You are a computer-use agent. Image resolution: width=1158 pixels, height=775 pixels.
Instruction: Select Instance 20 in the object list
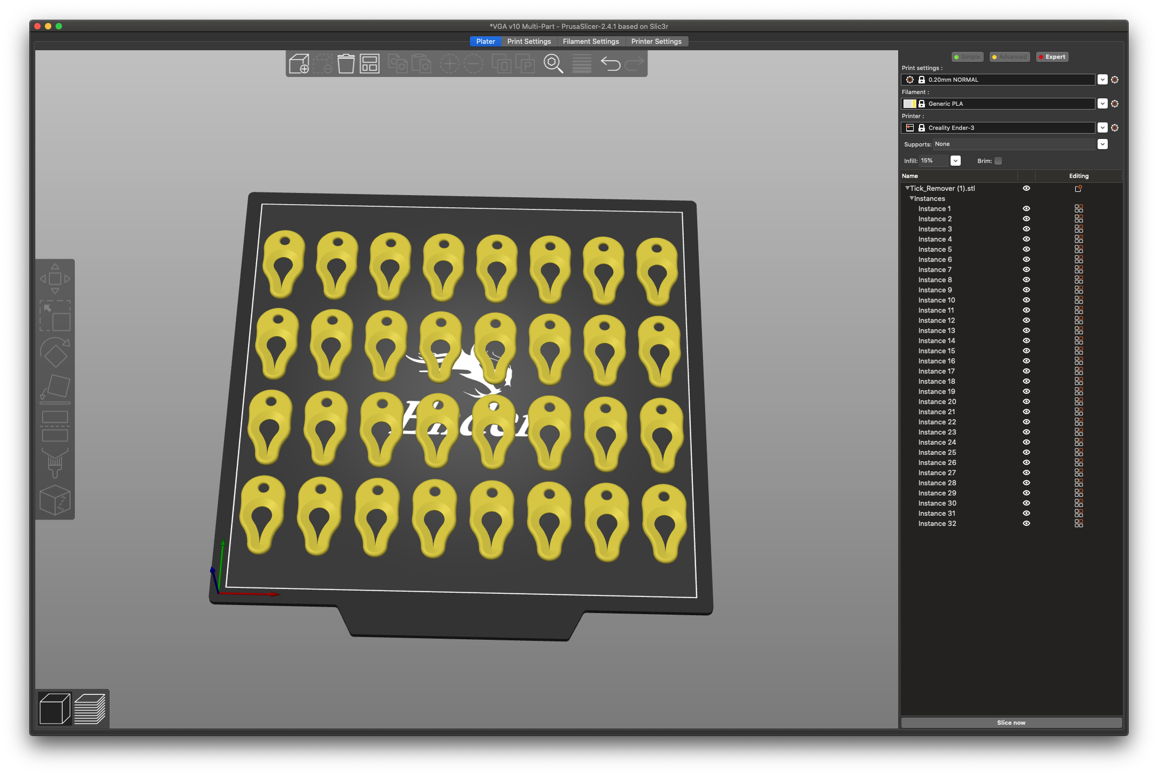[x=937, y=401]
